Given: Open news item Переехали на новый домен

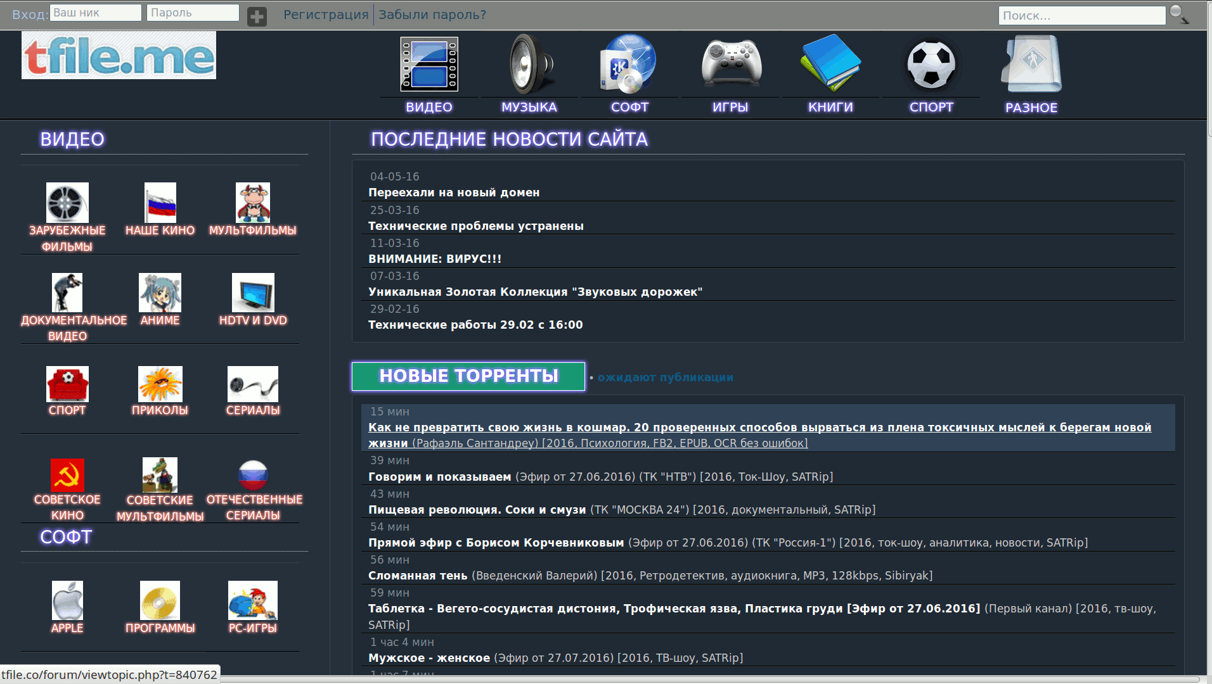Looking at the screenshot, I should tap(454, 192).
